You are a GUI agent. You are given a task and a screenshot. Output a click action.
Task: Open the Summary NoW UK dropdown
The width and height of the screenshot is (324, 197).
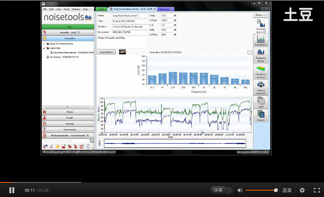[265, 32]
